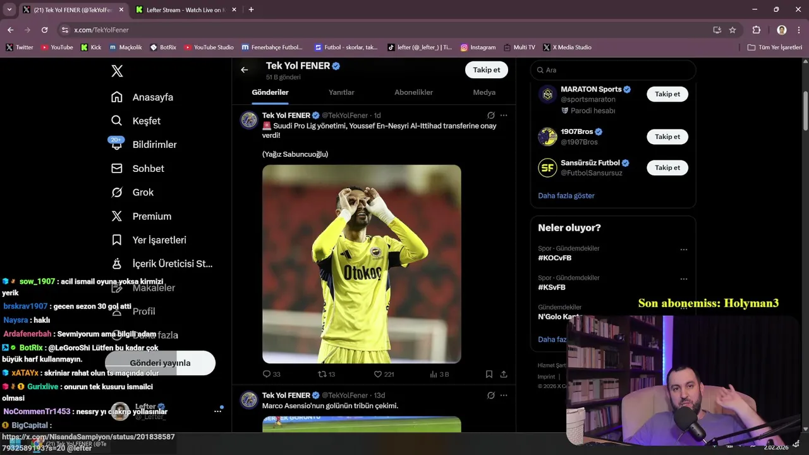Click the Ara search field
809x455 pixels.
(x=613, y=70)
